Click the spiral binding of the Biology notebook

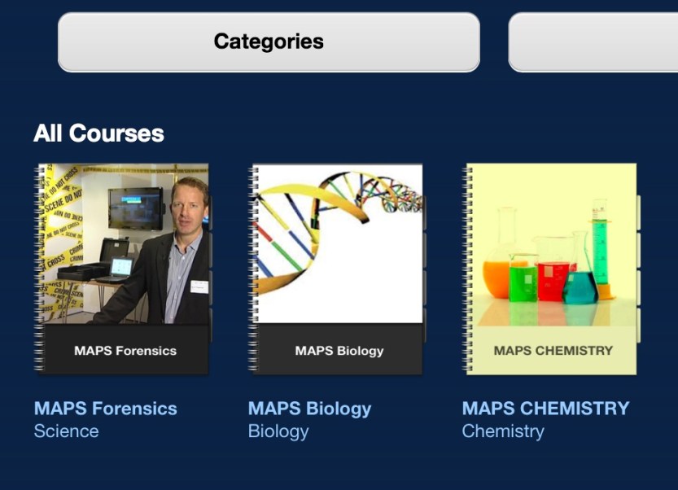coord(253,269)
